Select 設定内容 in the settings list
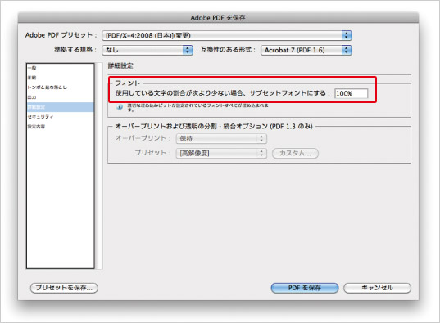 click(61, 127)
